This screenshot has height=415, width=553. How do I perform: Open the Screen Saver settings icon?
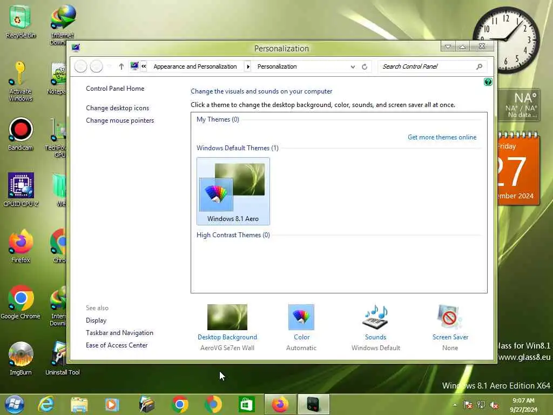[450, 317]
